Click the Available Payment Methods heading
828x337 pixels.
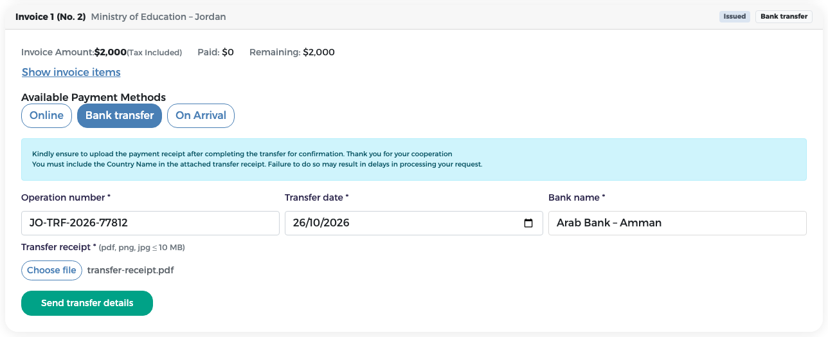pos(94,97)
